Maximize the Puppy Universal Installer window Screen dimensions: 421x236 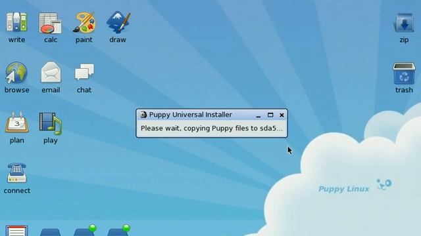tap(270, 115)
